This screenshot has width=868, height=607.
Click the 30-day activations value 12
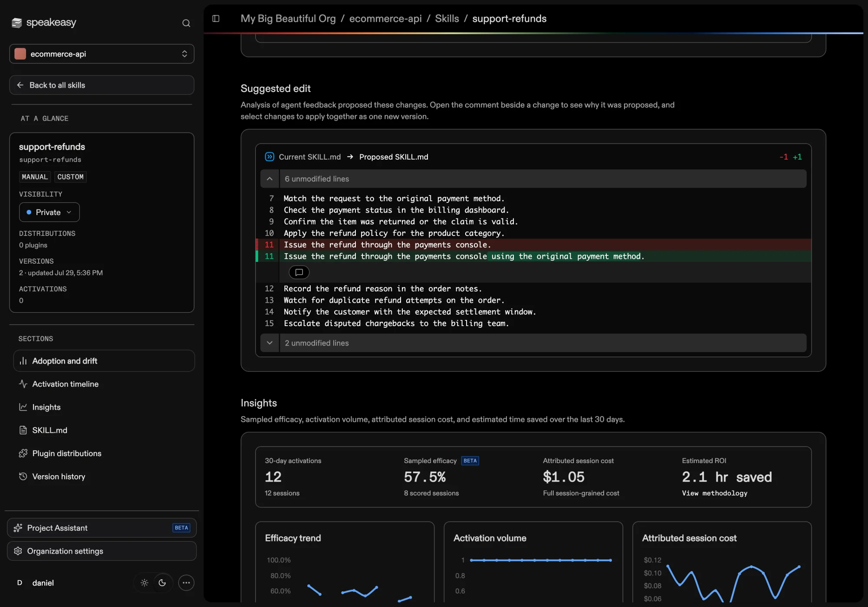[273, 477]
